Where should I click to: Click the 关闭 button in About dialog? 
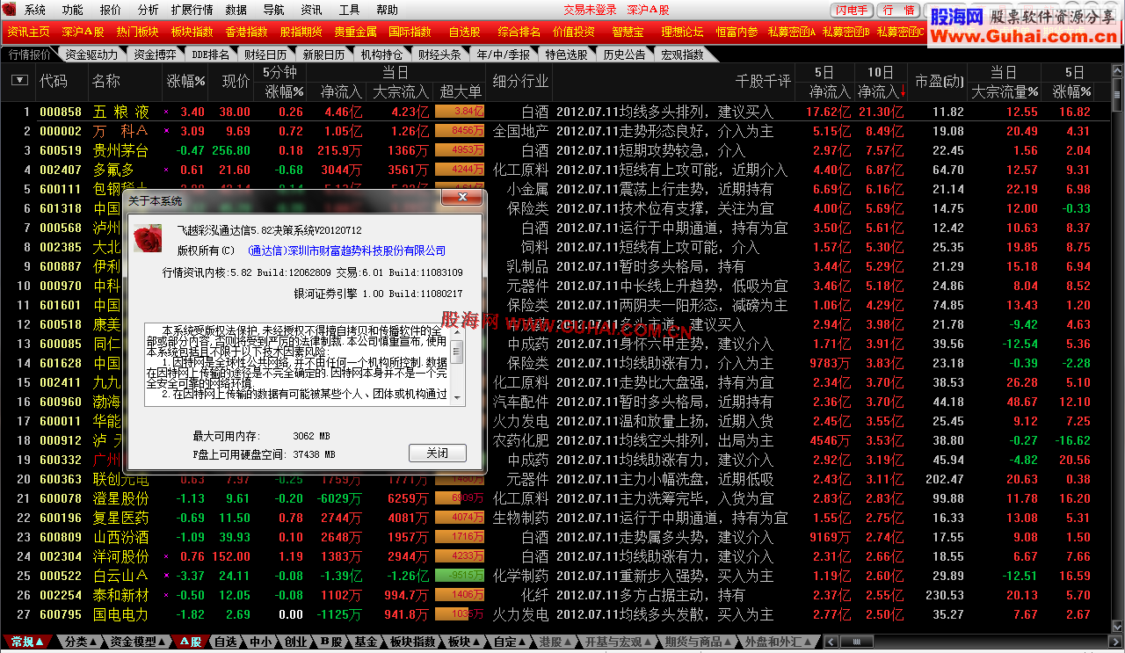point(438,453)
